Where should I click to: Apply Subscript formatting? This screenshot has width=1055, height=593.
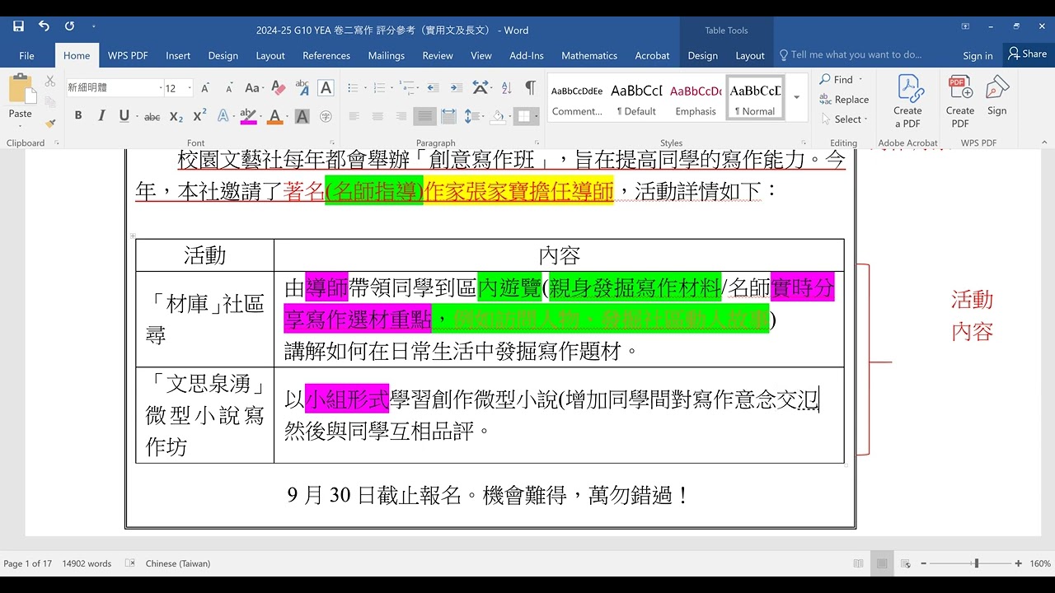coord(176,116)
